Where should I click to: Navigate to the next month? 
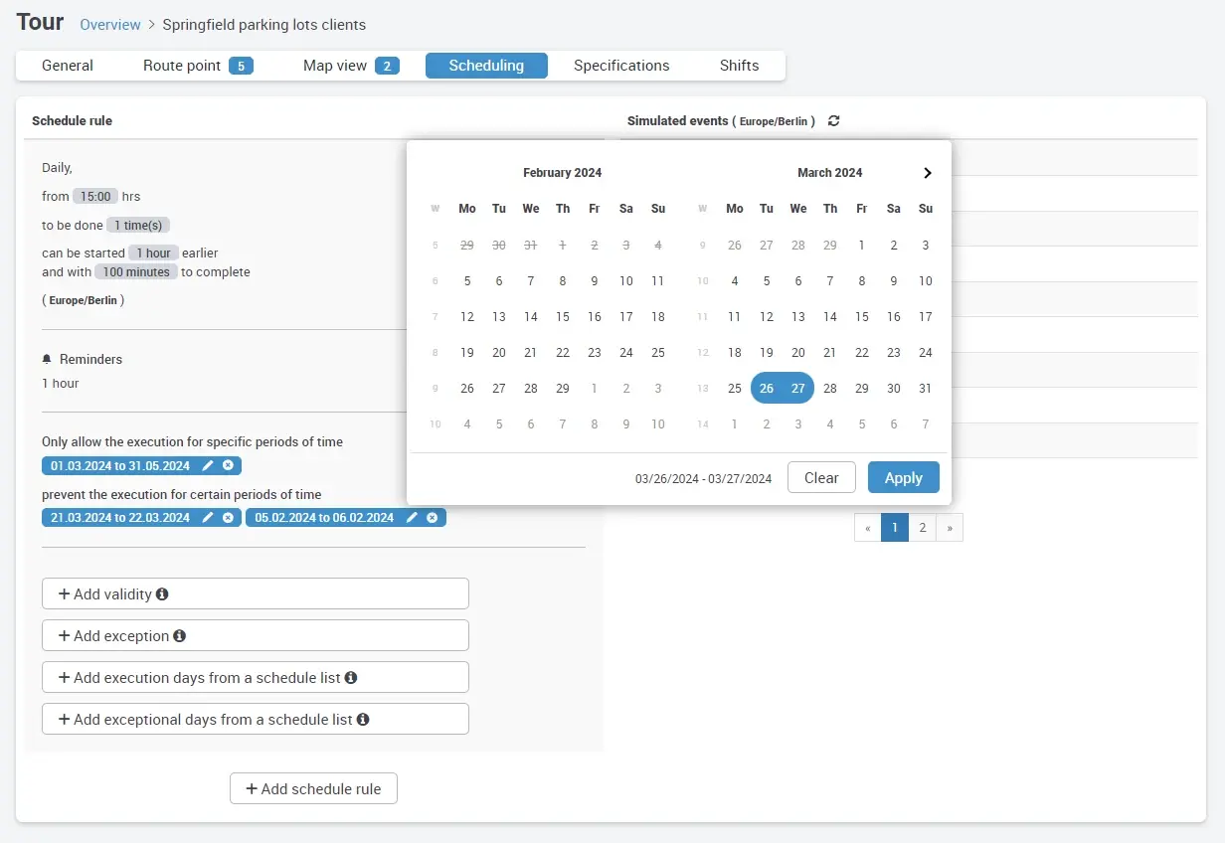[x=927, y=172]
